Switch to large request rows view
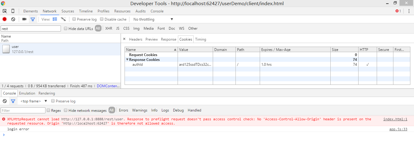The height and width of the screenshot is (150, 414). [55, 19]
